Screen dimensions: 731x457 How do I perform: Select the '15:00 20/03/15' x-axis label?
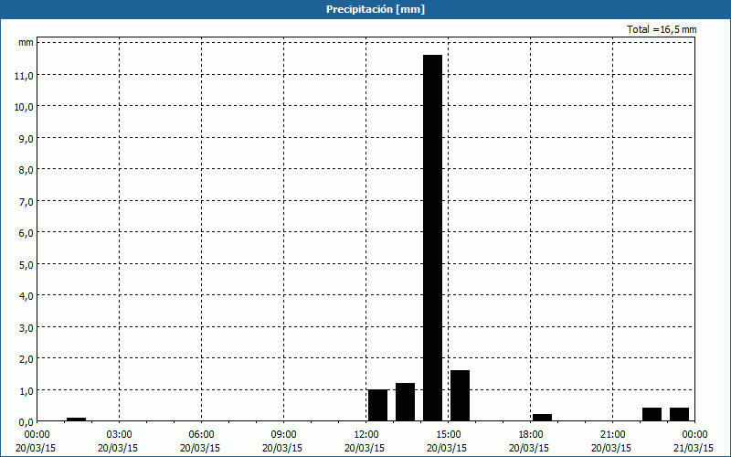point(447,441)
